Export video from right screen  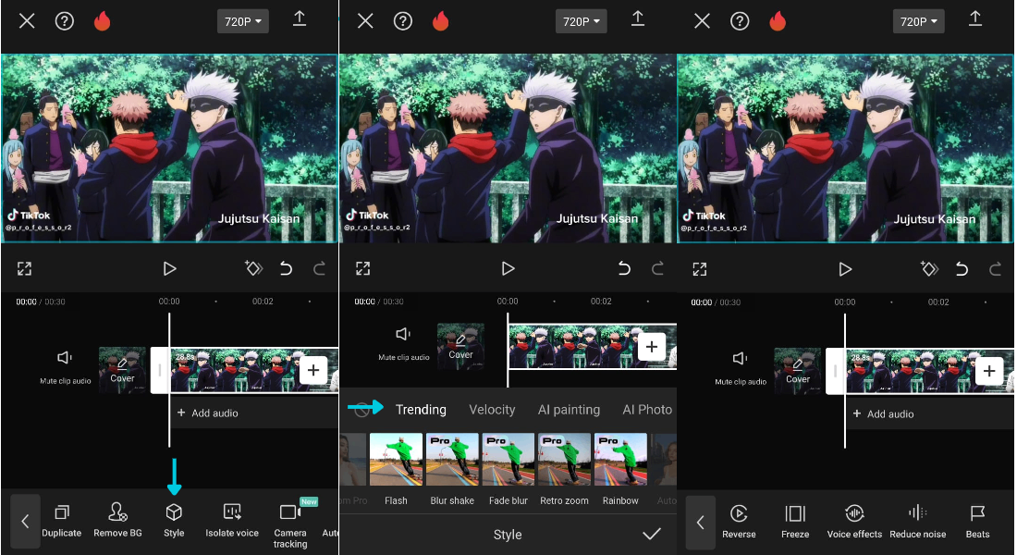[x=975, y=18]
